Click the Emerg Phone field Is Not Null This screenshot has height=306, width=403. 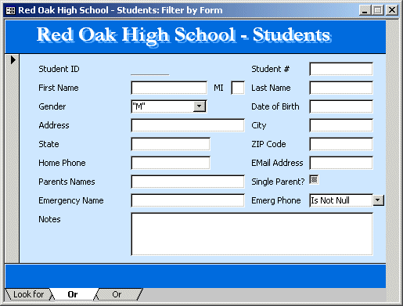341,200
